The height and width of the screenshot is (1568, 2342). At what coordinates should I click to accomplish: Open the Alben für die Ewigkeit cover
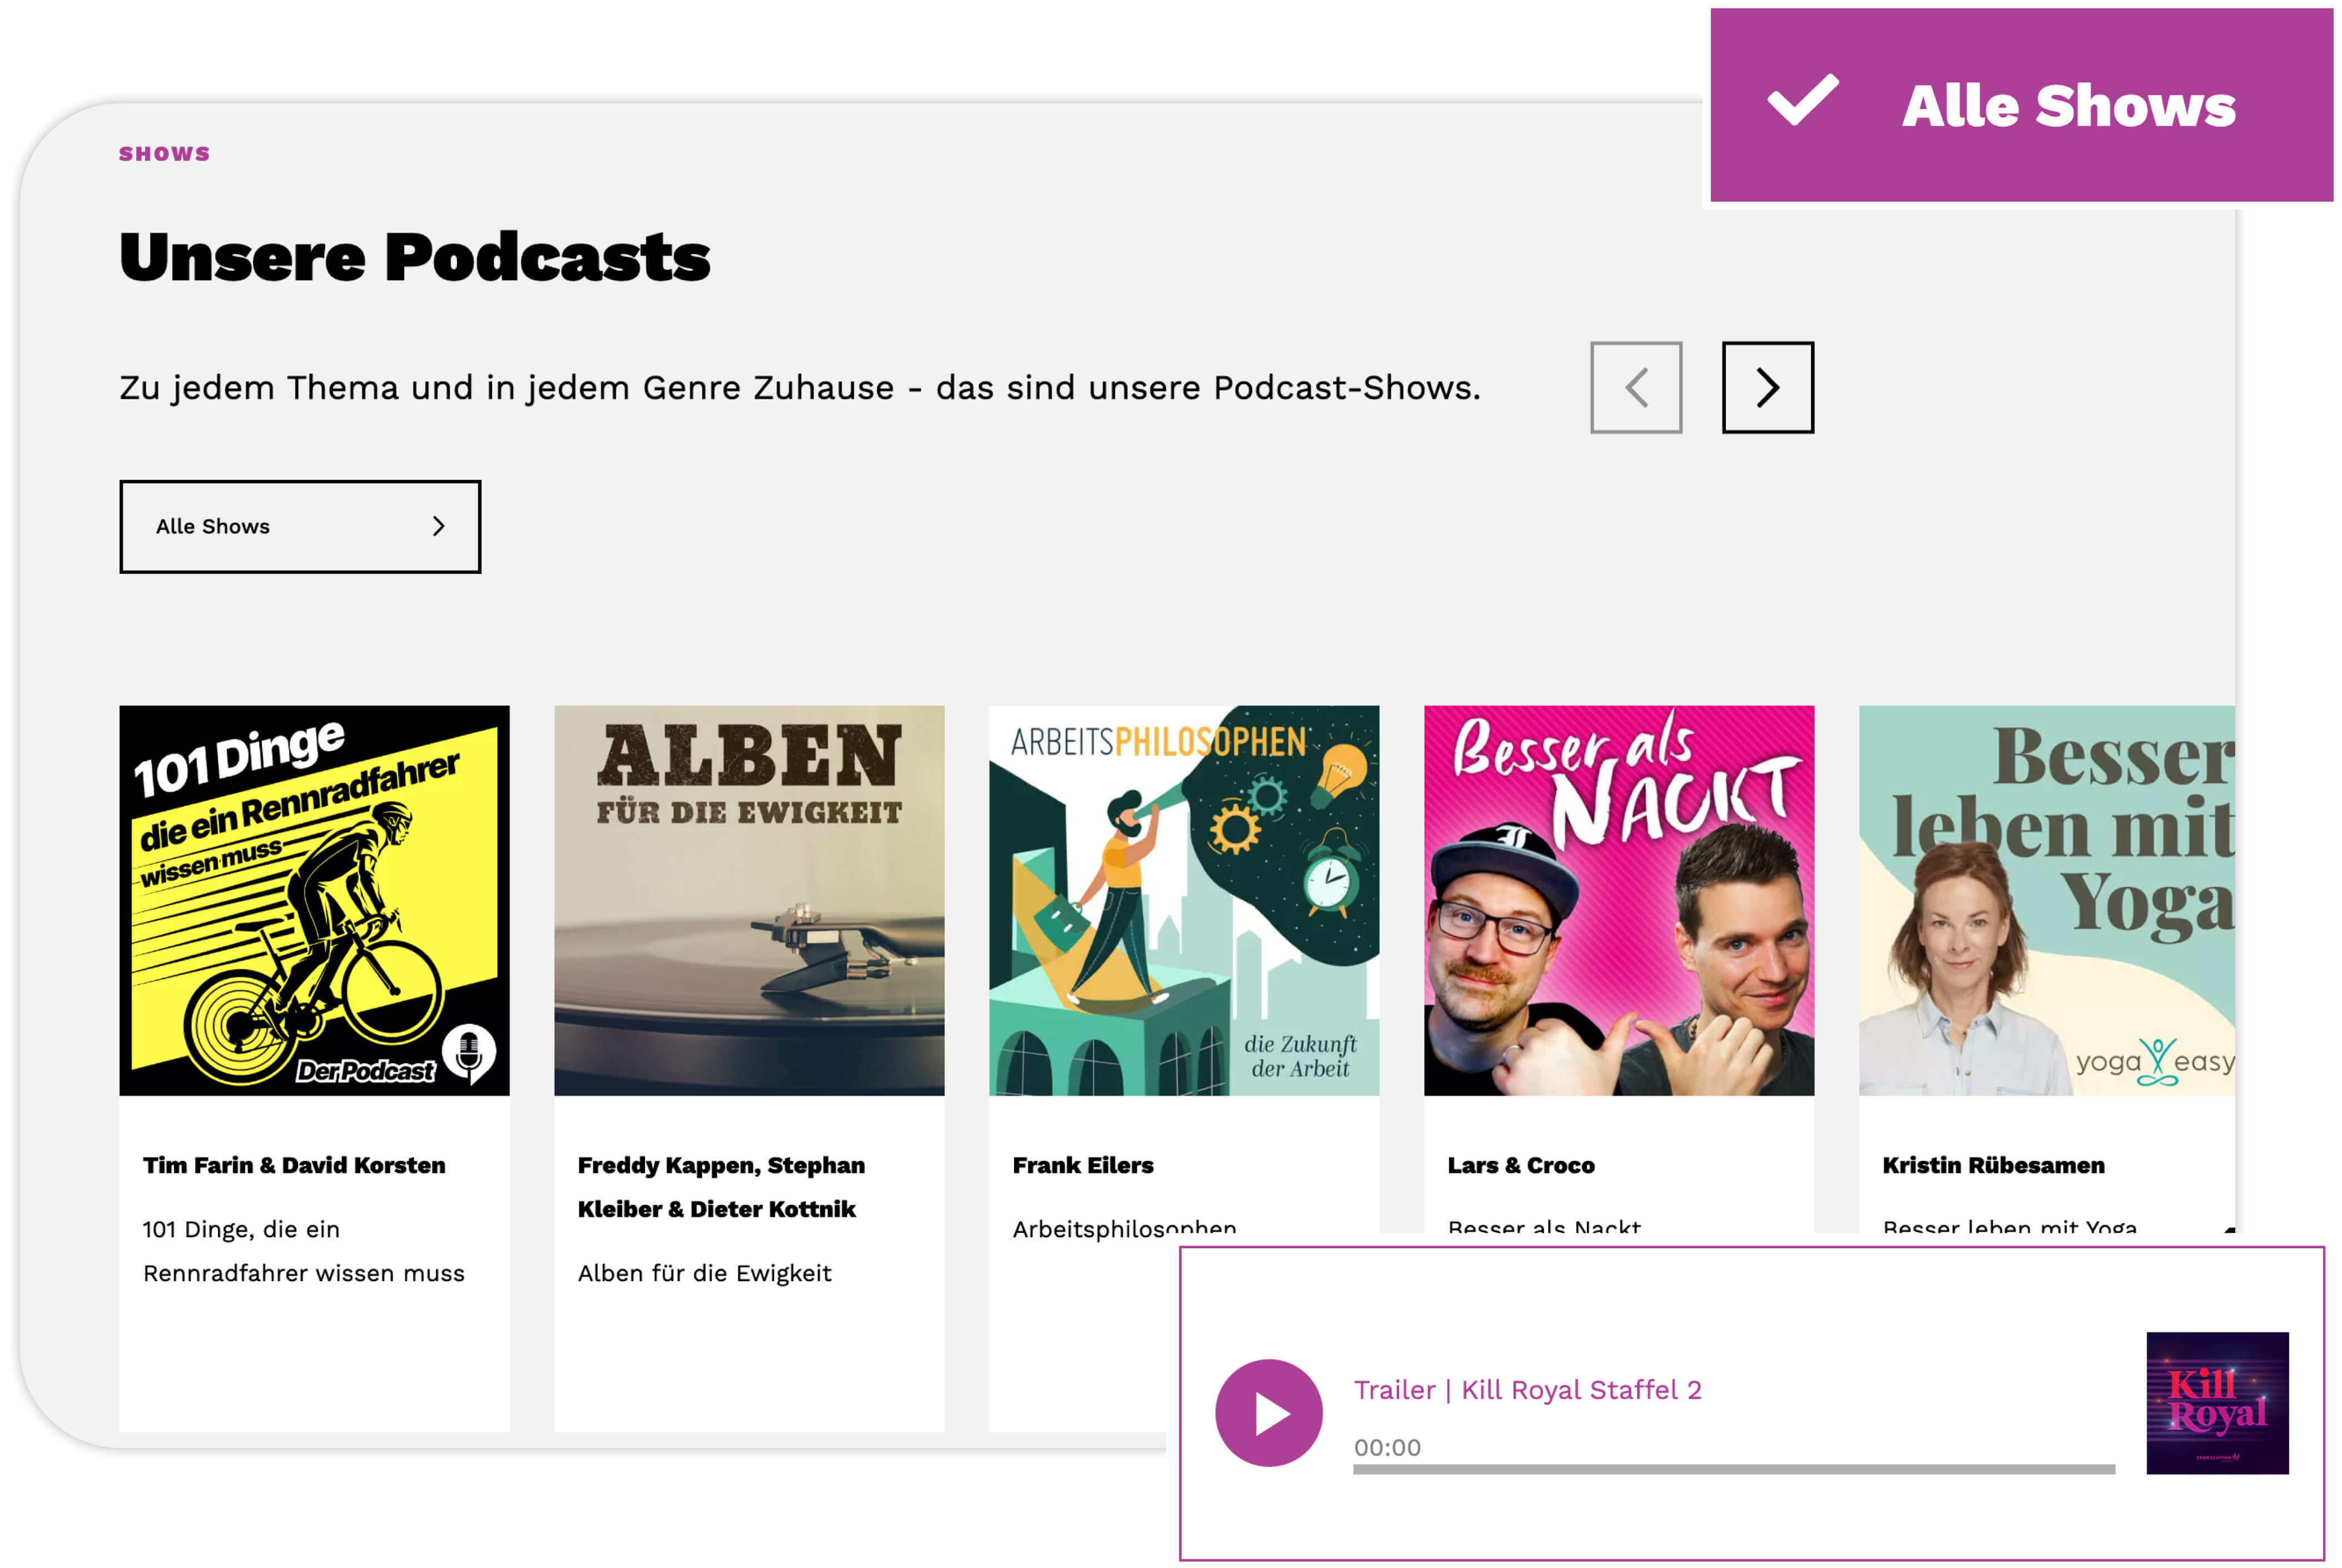pos(749,901)
